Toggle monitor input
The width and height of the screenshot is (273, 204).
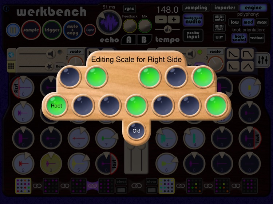193,35
